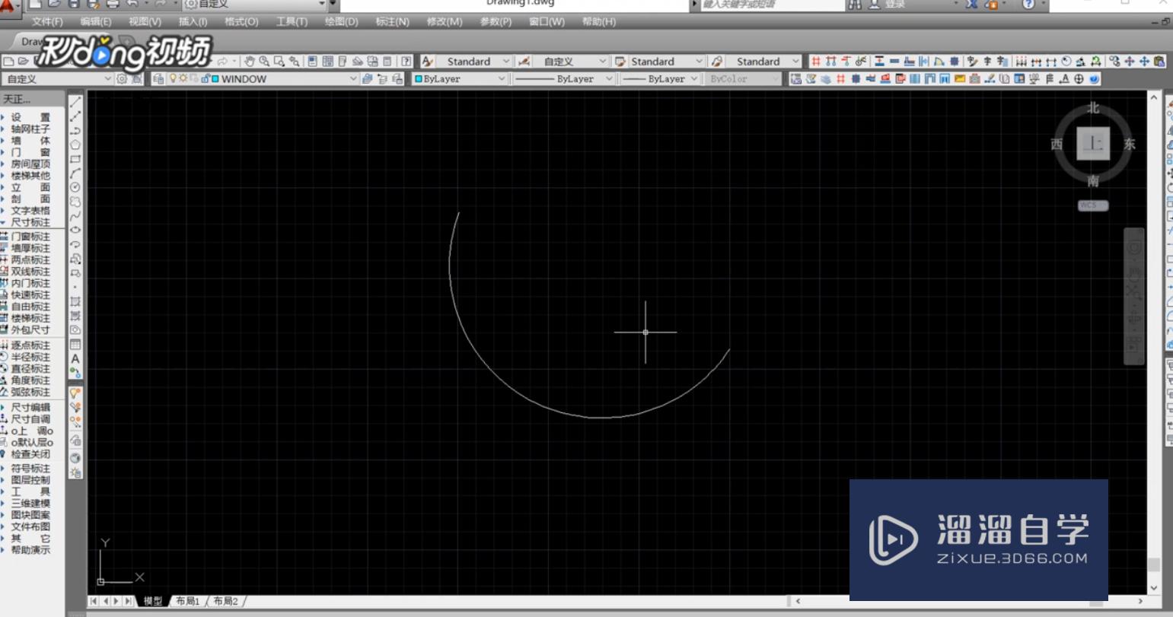Expand the 设置 group in 天正 menu

[x=30, y=117]
